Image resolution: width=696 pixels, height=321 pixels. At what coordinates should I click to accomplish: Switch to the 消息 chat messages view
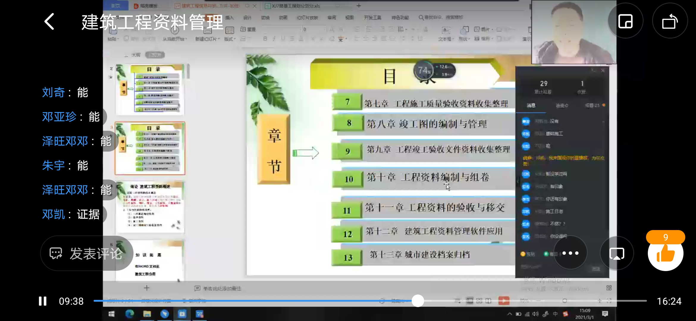532,106
